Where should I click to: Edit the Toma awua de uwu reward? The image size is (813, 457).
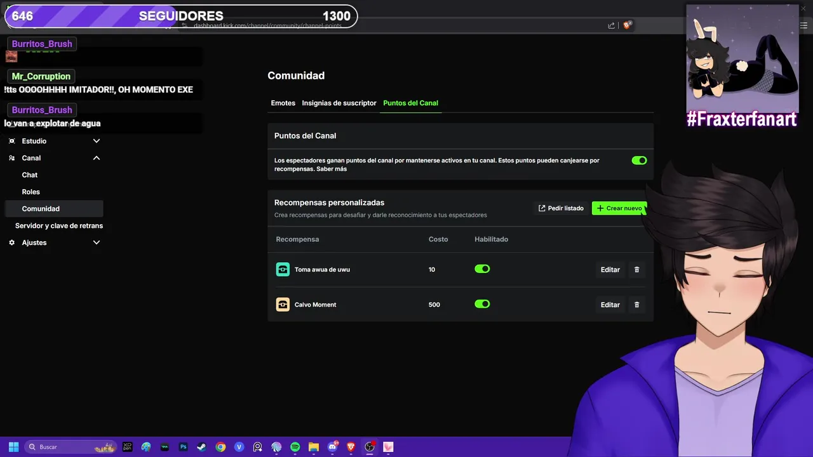tap(610, 270)
